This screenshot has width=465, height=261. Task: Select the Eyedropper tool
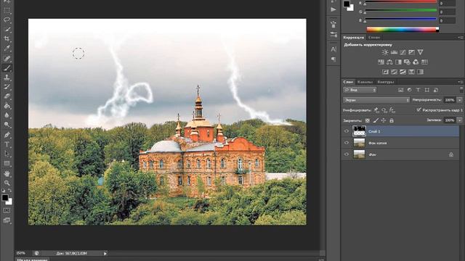pos(7,49)
